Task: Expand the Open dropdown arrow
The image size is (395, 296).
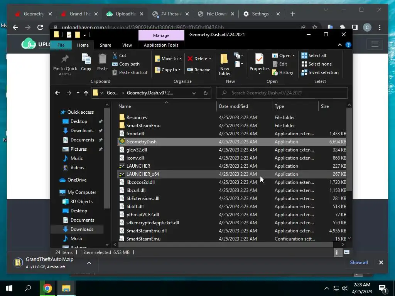Action: coord(293,55)
